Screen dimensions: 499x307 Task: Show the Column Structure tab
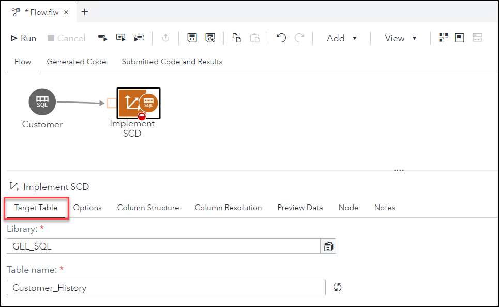(x=148, y=208)
